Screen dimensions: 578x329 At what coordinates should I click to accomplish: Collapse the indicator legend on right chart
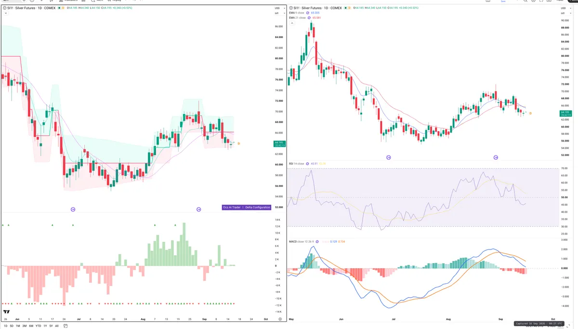pyautogui.click(x=292, y=23)
